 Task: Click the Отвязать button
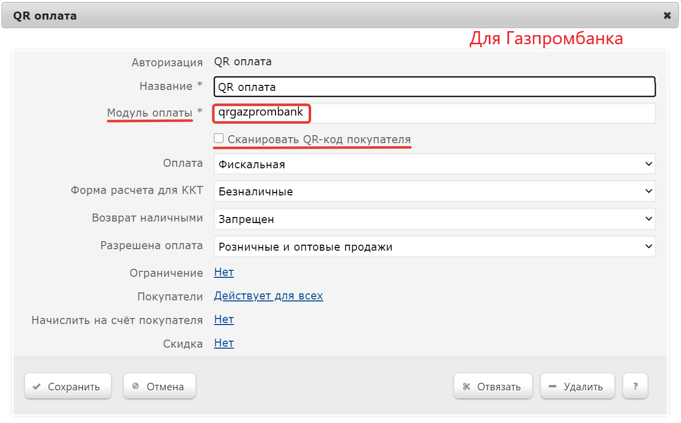pos(493,386)
